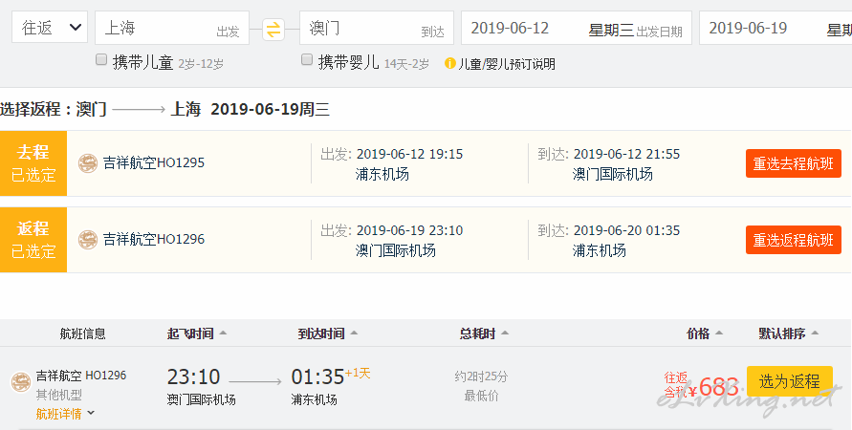Click the info icon beside 儿童/婴儿预订说明
852x430 pixels.
pyautogui.click(x=450, y=63)
